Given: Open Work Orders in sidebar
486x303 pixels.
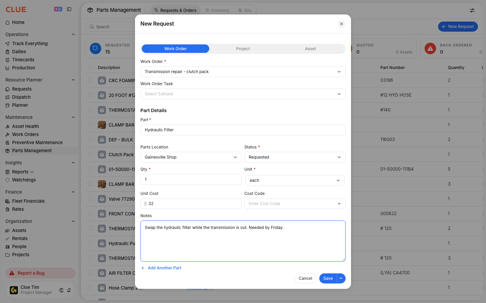Looking at the screenshot, I should 25,134.
